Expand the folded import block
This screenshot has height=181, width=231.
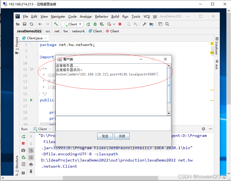click(x=38, y=57)
